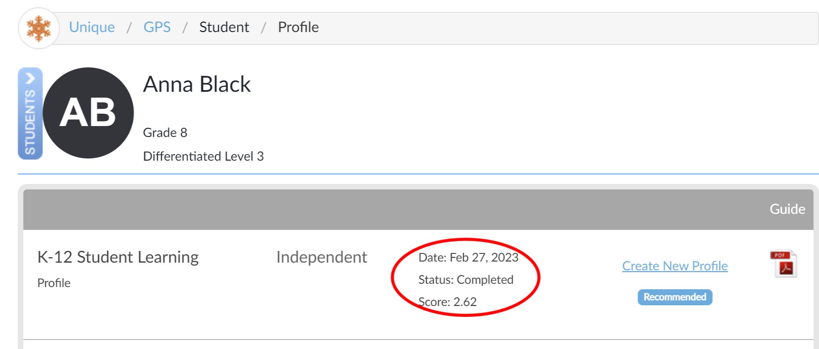Click the Date: Feb 27, 2023 text
Image resolution: width=819 pixels, height=349 pixels.
point(468,258)
